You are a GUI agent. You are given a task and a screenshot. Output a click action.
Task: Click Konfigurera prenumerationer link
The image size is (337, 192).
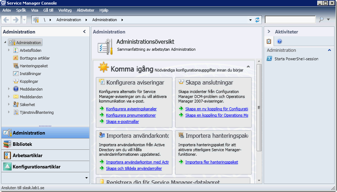pos(131,115)
